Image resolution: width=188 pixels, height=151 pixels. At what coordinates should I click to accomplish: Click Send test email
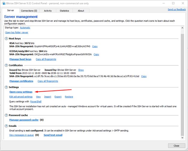click(53, 135)
